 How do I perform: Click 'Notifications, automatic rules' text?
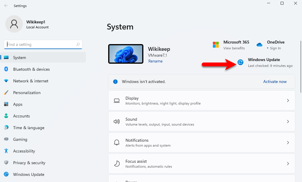click(149, 167)
